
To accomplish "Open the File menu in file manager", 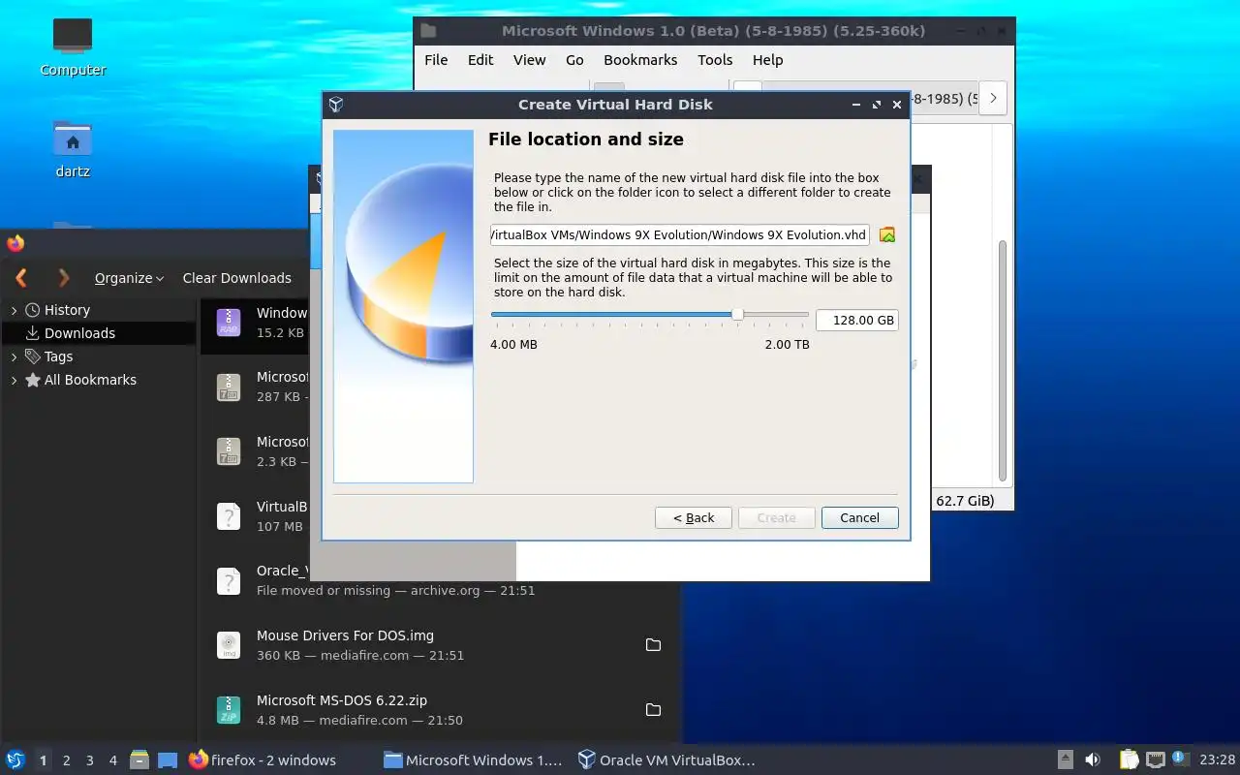I will 436,60.
